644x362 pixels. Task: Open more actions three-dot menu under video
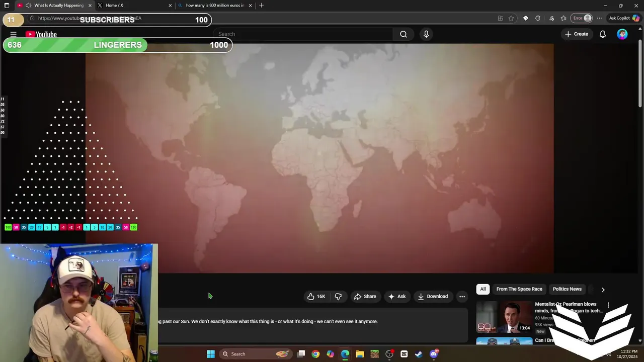(x=462, y=297)
